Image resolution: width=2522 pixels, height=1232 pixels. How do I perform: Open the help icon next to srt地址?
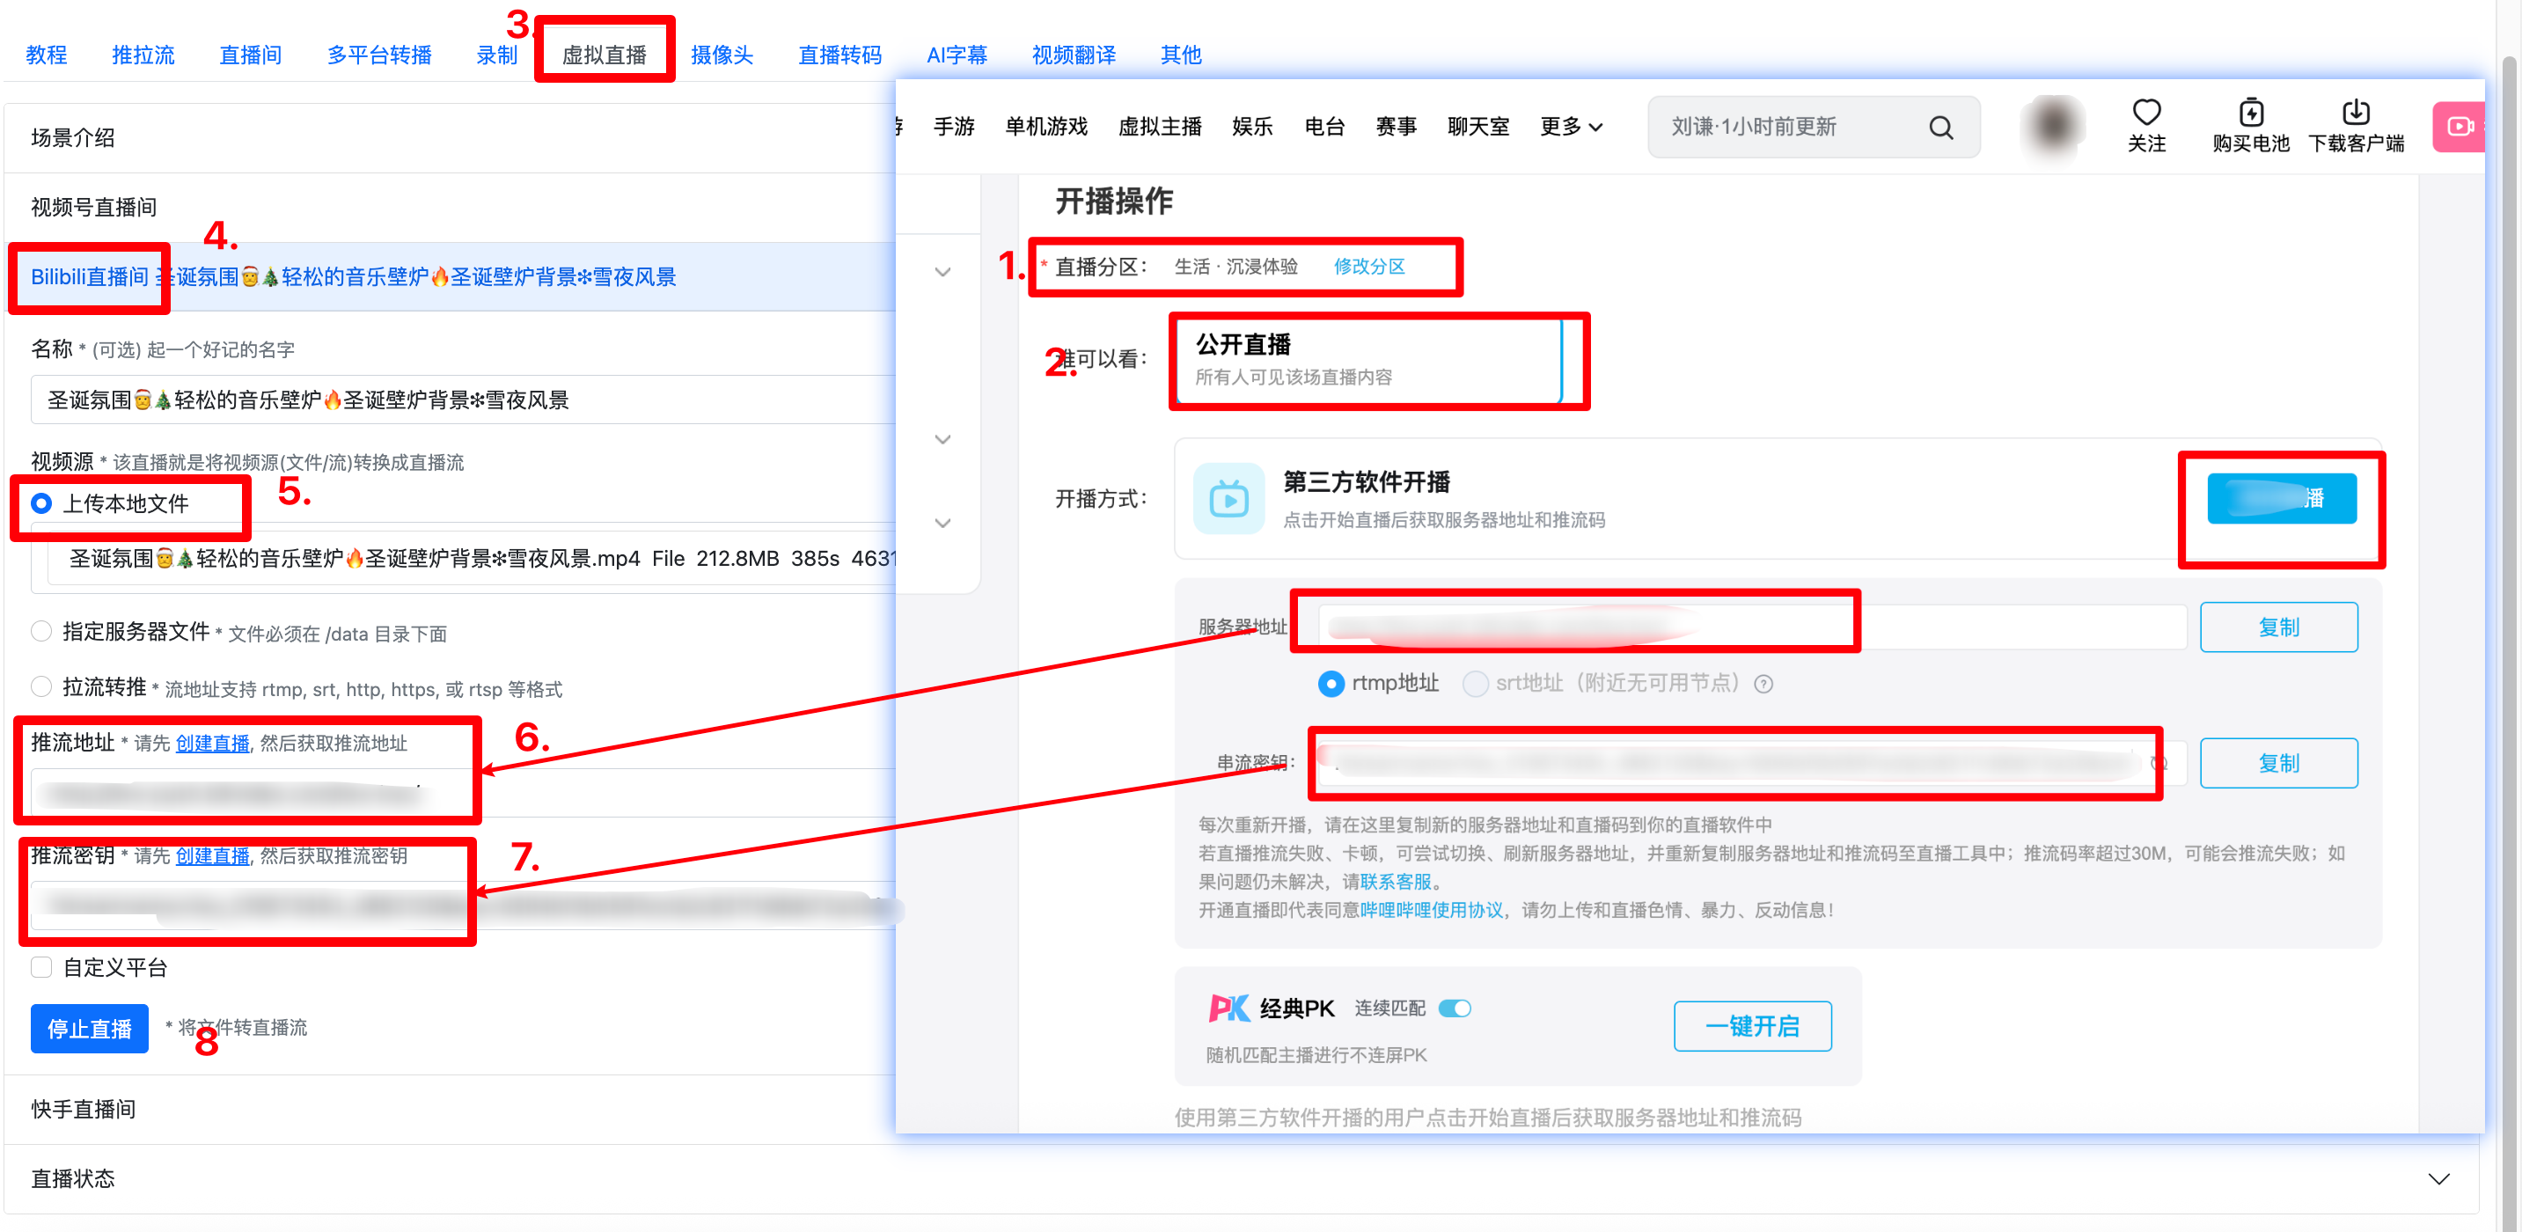coord(1763,684)
